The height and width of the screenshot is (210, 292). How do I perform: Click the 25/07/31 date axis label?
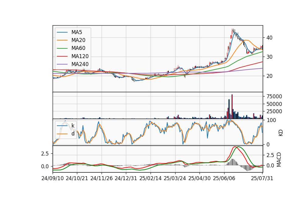[262, 179]
